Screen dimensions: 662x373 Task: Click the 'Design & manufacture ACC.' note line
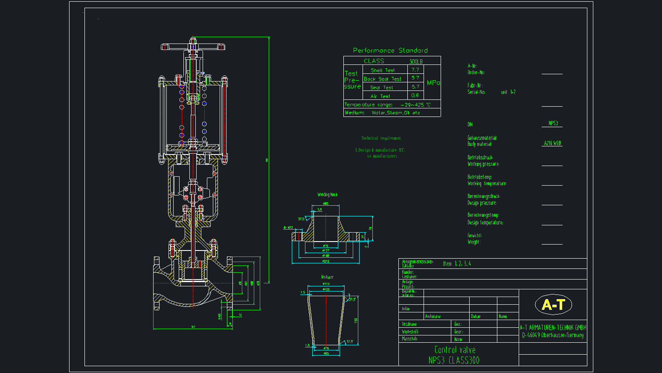380,150
